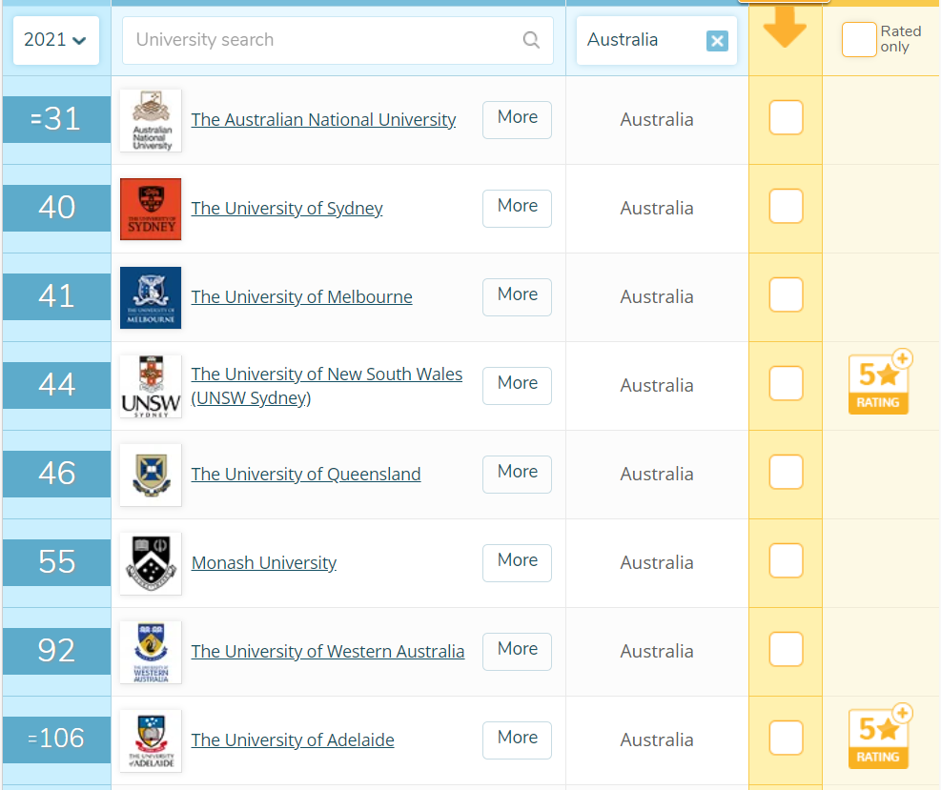Viewport: 941px width, 790px height.
Task: Select the compare checkbox for Monash University
Action: (x=786, y=561)
